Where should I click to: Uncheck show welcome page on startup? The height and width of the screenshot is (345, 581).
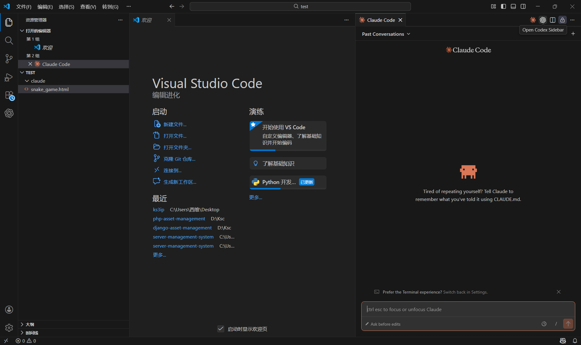click(x=221, y=329)
